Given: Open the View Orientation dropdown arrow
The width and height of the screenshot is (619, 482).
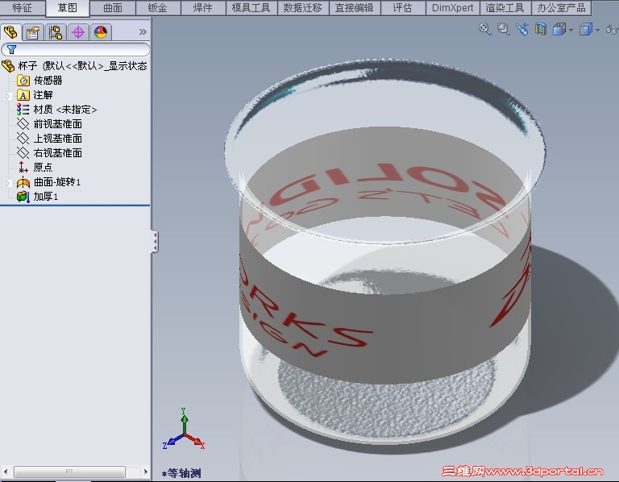Looking at the screenshot, I should (571, 30).
